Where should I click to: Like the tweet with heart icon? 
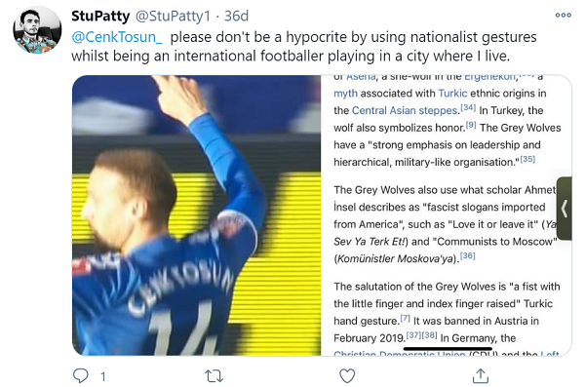(347, 376)
